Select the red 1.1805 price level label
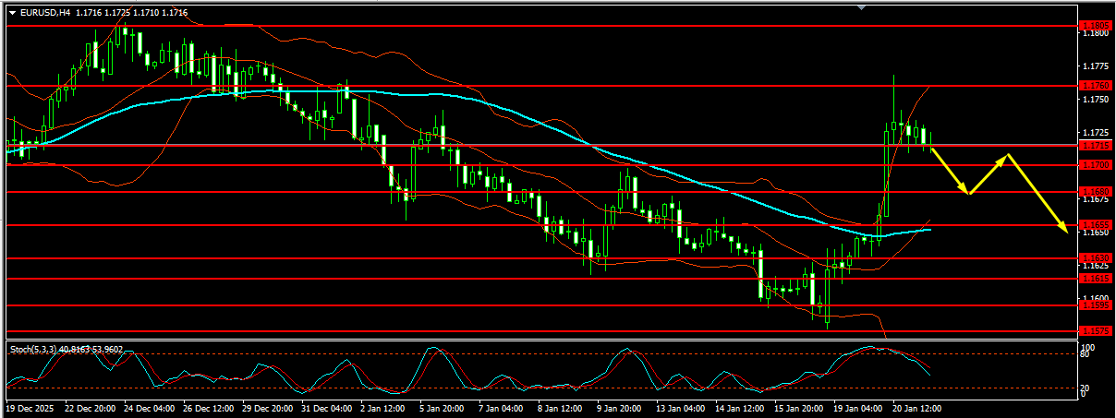1116x418 pixels. pos(1095,26)
